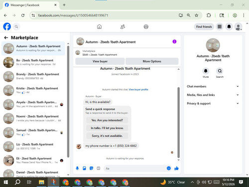249x187 pixels.
Task: Open Windows taskbar search
Action: pyautogui.click(x=17, y=182)
